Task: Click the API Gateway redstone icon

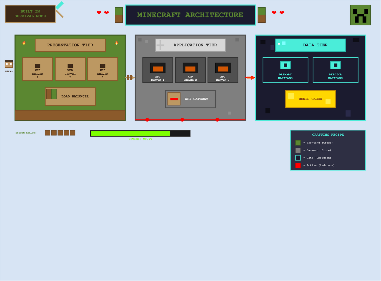Action: (174, 99)
